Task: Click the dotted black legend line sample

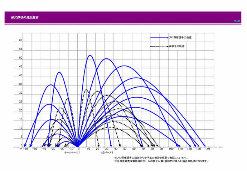Action: coord(159,46)
